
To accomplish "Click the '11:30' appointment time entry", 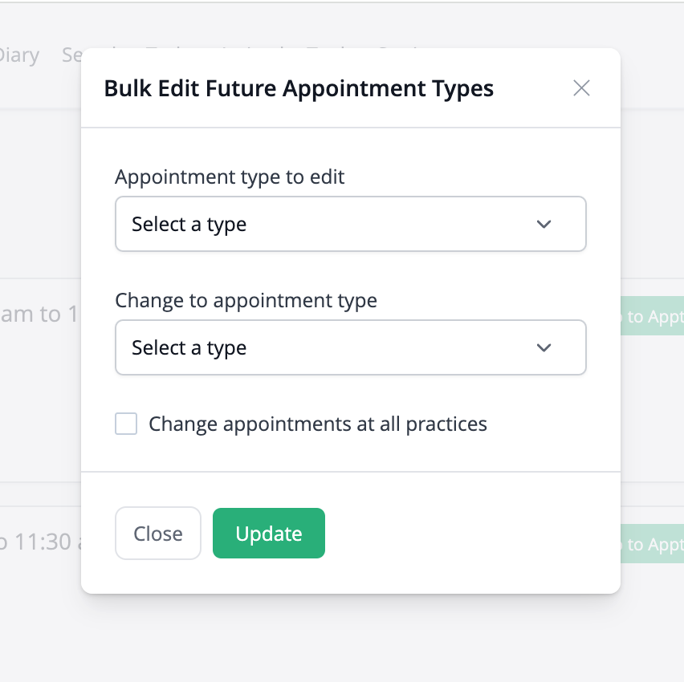I will (x=39, y=543).
